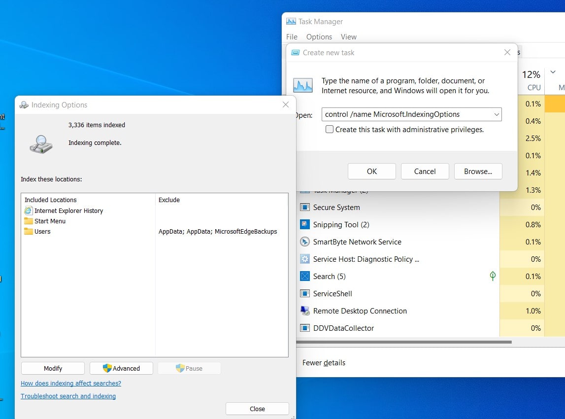Collapse the CPU column sort chevron
The width and height of the screenshot is (565, 419).
tap(553, 72)
